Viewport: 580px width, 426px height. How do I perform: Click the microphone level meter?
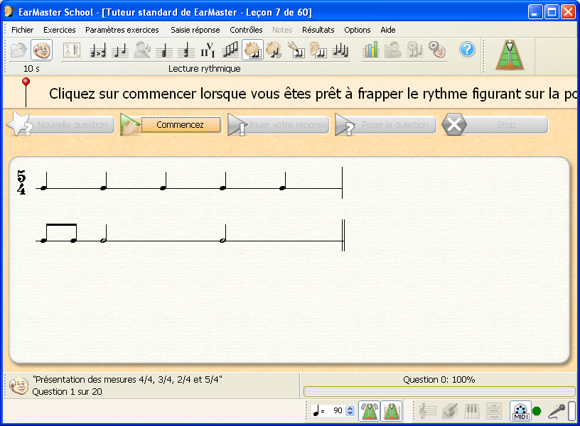(572, 411)
